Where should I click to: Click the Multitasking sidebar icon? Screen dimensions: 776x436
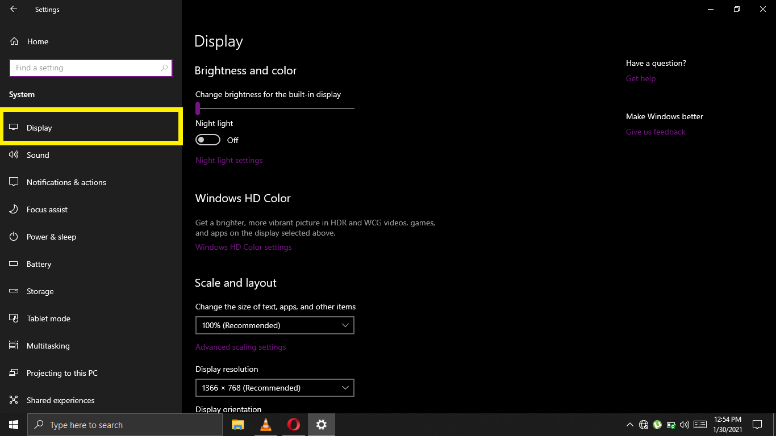[x=14, y=346]
